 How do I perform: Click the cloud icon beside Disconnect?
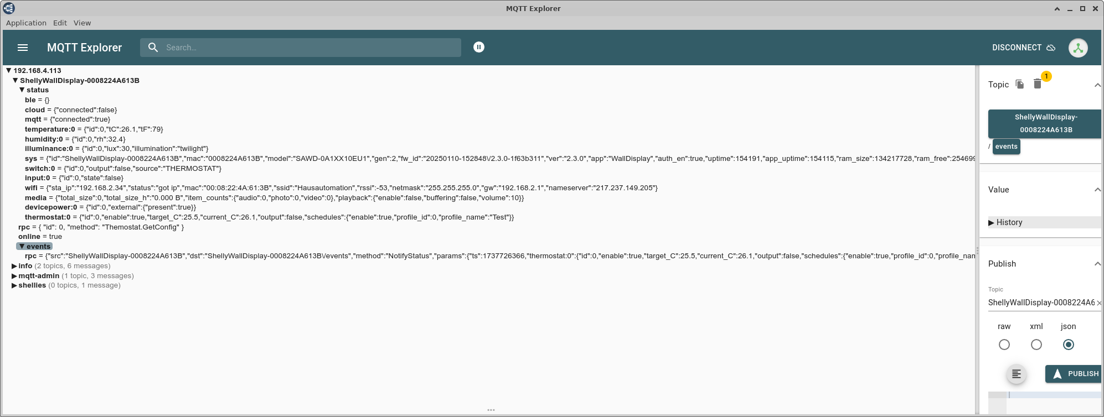(1051, 48)
